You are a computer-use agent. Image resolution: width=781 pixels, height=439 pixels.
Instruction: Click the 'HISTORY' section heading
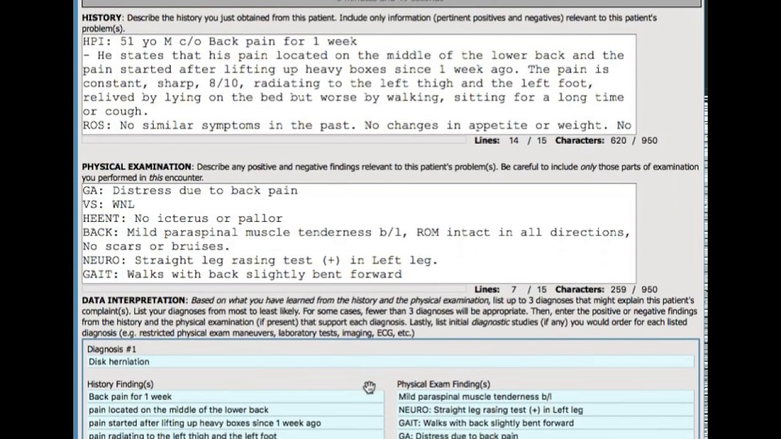[x=102, y=18]
